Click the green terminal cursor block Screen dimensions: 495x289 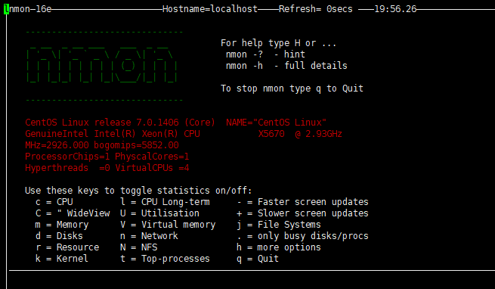(x=7, y=9)
